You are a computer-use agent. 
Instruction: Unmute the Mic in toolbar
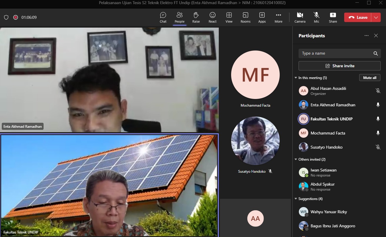click(x=316, y=17)
